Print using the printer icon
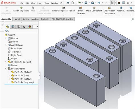Screen dimensions: 135x109 (x=93, y=3)
